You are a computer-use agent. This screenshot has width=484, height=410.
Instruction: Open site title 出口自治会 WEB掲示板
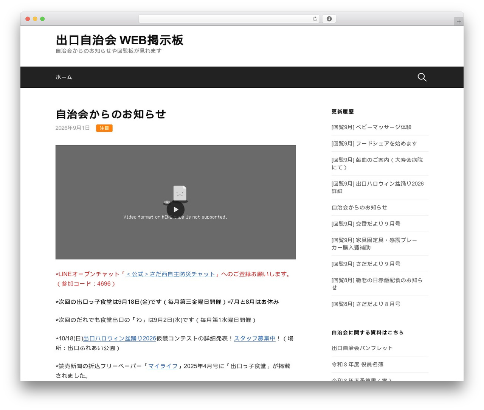point(119,40)
